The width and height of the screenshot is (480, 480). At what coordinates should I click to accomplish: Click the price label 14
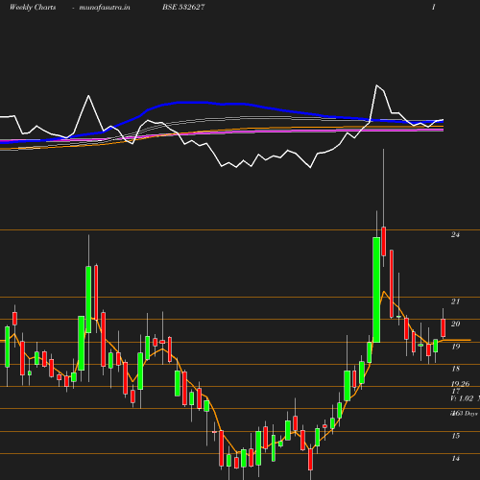click(456, 458)
